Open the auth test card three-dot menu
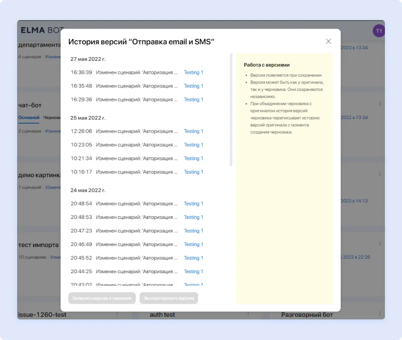Screen dimensions: 402x340 pyautogui.click(x=248, y=314)
